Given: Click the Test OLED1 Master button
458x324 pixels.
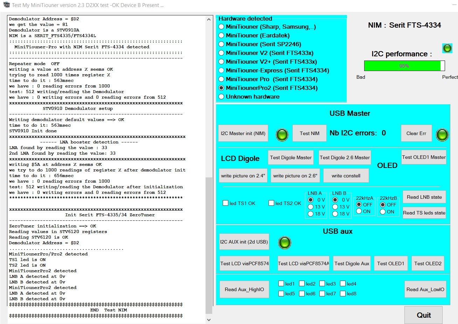Looking at the screenshot, I should click(424, 157).
